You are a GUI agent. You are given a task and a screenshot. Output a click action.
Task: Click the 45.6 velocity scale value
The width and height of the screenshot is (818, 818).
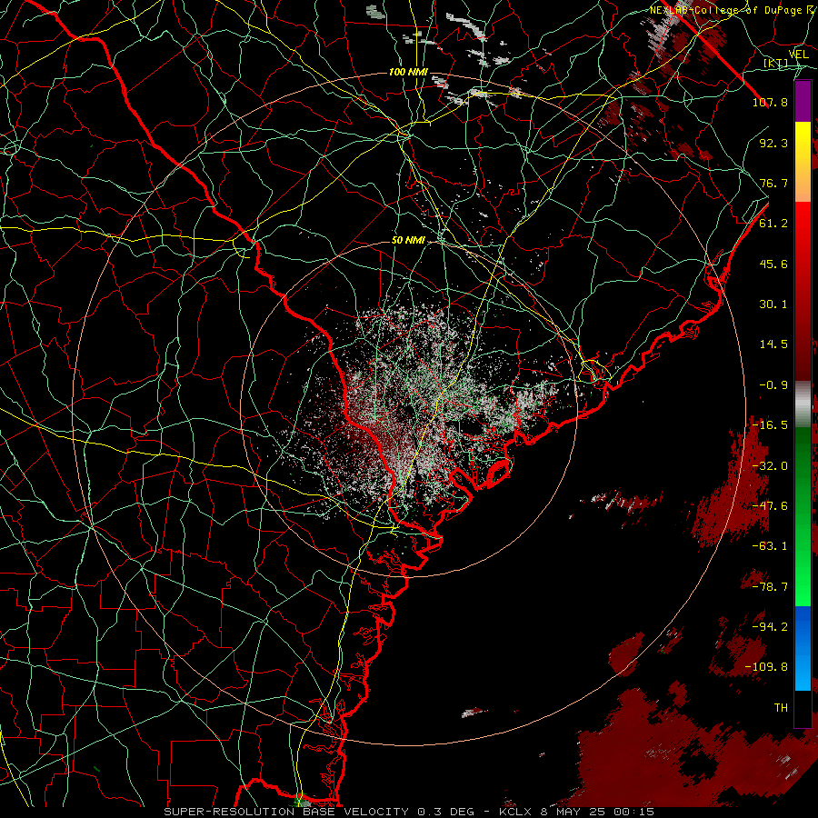[x=773, y=264]
